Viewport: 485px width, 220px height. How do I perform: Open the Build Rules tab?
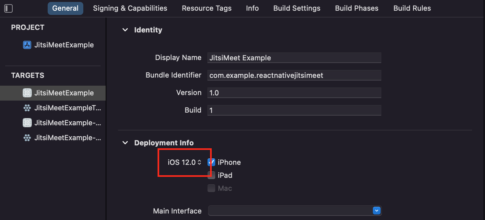(412, 8)
